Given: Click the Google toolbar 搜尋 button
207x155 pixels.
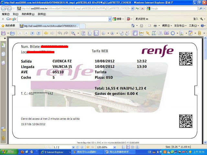Looking at the screenshot, I should click(117, 19).
